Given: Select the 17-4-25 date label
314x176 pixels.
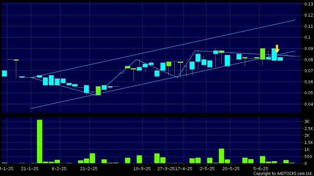Looking at the screenshot, I should pyautogui.click(x=184, y=169).
